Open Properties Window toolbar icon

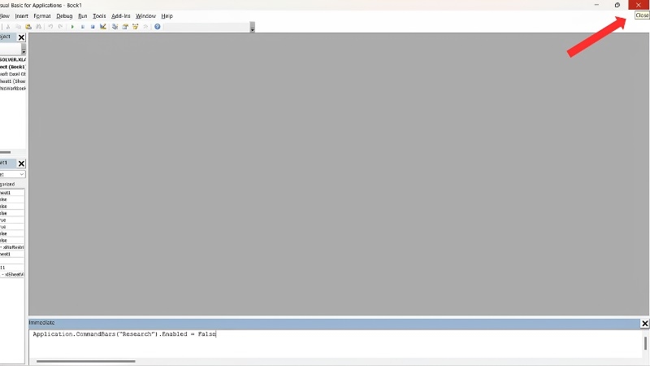[125, 27]
